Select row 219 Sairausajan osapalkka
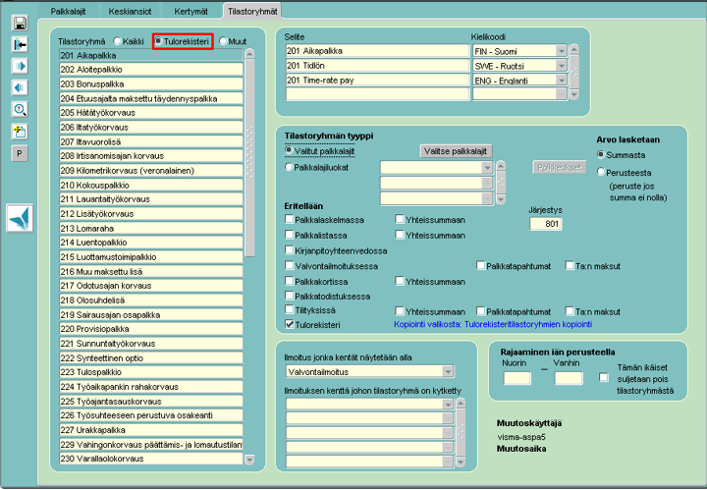 pos(151,314)
